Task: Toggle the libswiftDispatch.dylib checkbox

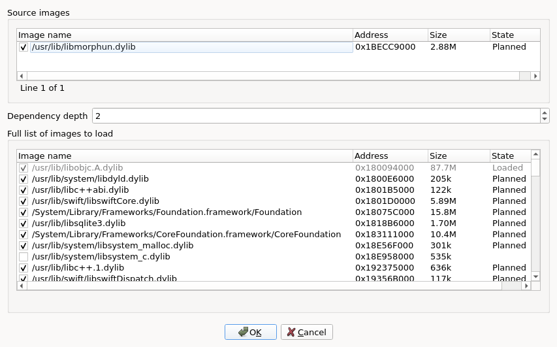Action: (24, 278)
